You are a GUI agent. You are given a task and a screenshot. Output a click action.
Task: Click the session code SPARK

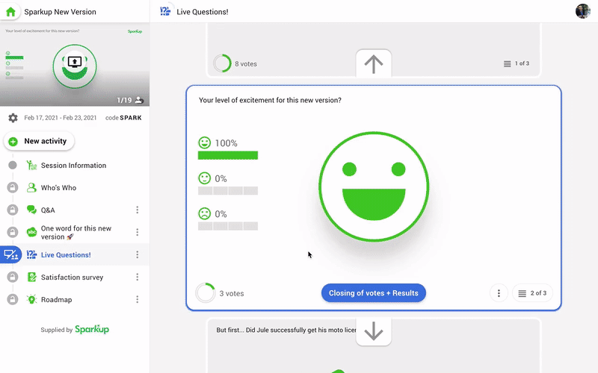click(131, 118)
